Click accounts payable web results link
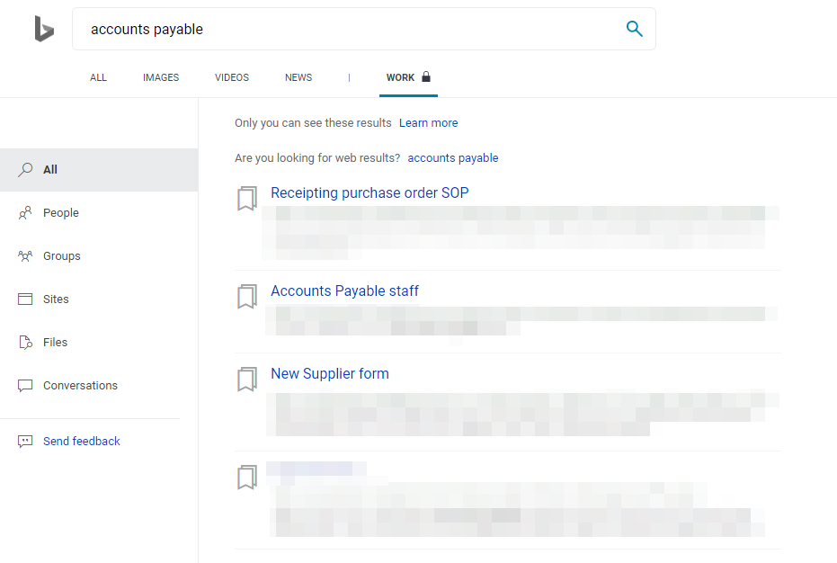837x563 pixels. click(452, 158)
